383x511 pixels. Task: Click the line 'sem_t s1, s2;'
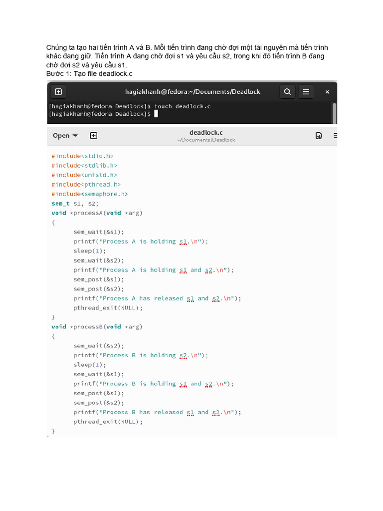75,204
